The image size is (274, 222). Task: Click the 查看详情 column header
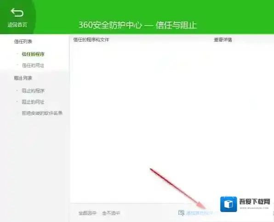point(223,40)
